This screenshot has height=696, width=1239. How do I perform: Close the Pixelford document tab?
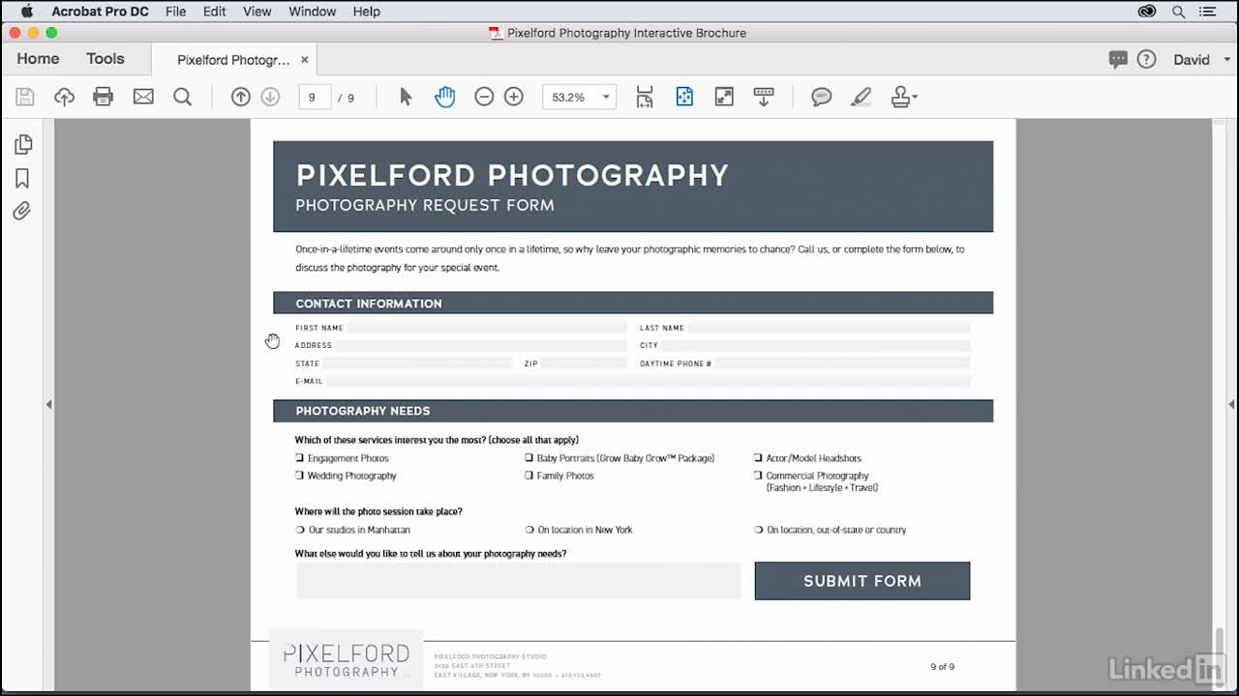click(x=304, y=60)
